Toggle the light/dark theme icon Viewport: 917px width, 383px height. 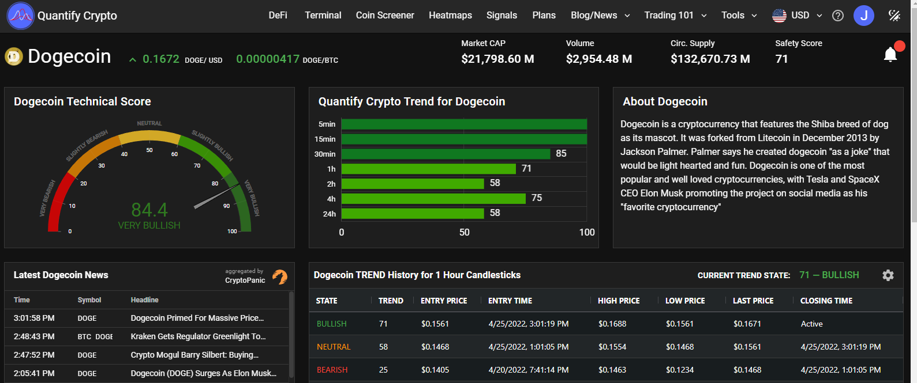(894, 16)
